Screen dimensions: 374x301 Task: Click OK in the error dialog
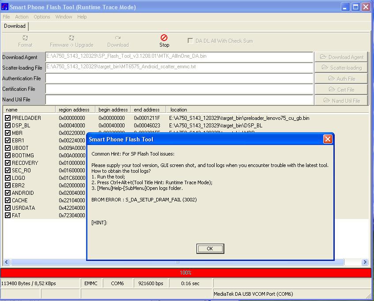pyautogui.click(x=210, y=249)
